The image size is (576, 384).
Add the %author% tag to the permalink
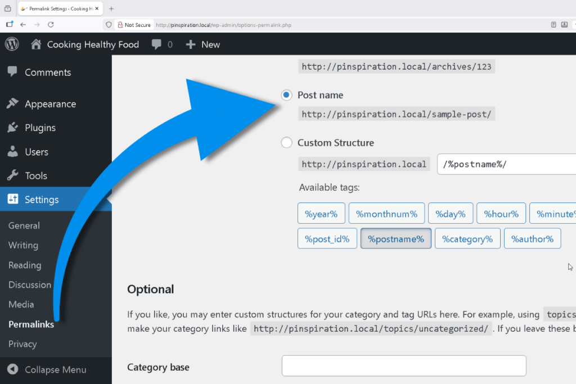pos(532,238)
